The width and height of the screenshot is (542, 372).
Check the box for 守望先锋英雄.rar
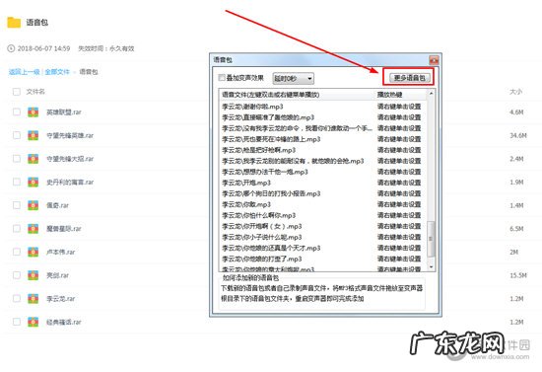click(x=16, y=135)
